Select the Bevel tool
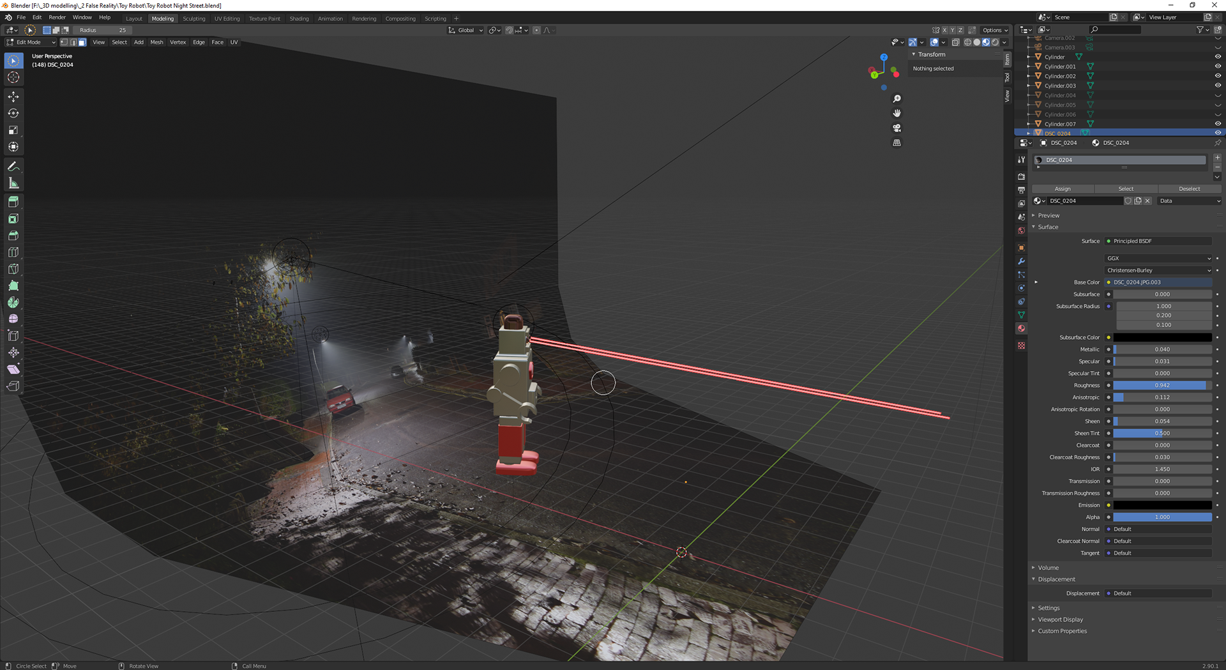Viewport: 1226px width, 670px height. click(x=13, y=236)
